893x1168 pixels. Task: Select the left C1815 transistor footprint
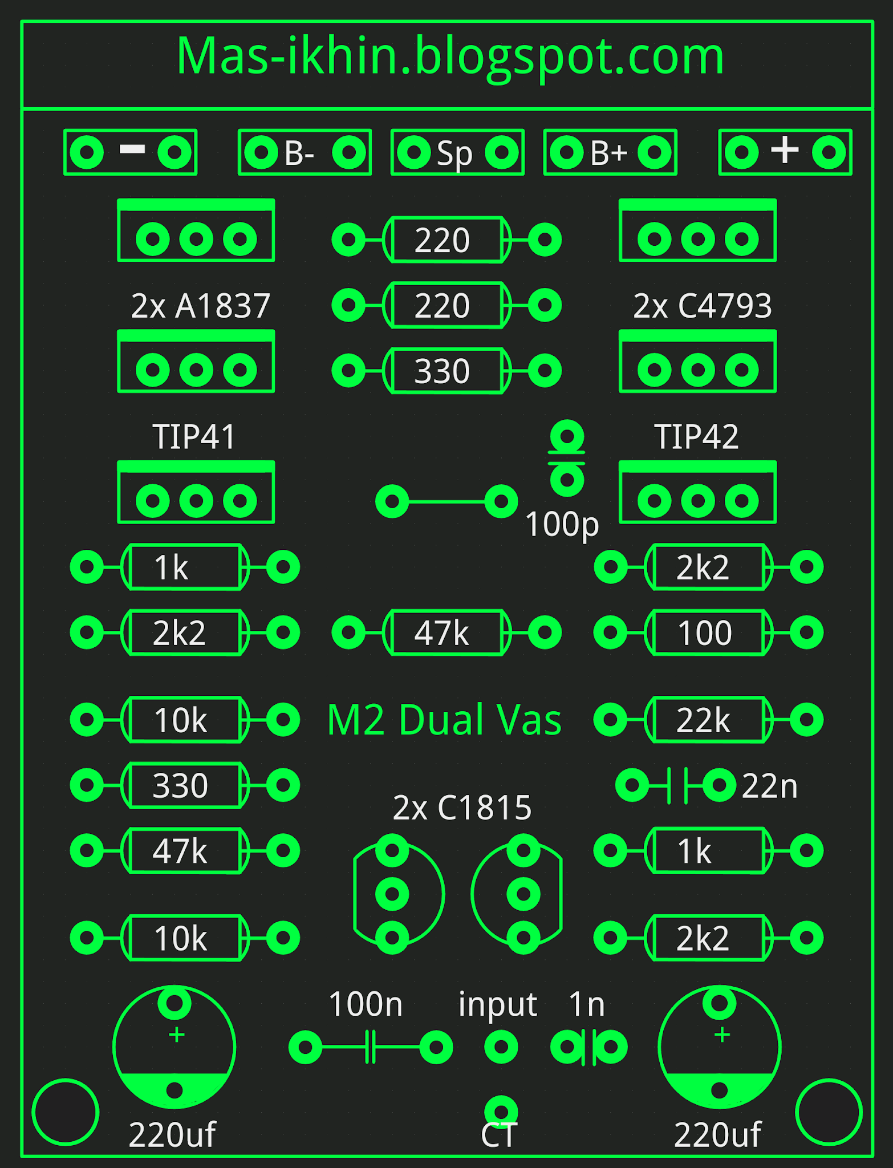[x=399, y=894]
